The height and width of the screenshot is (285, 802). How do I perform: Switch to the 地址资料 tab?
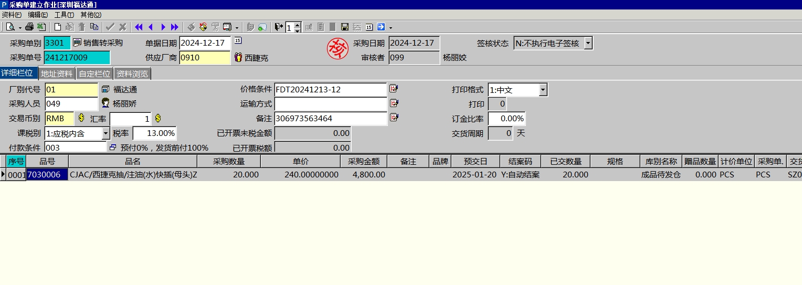click(57, 74)
